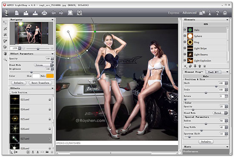Screen dimensions: 234x157
Task: Open the Help question mark icon
Action: pyautogui.click(x=217, y=13)
